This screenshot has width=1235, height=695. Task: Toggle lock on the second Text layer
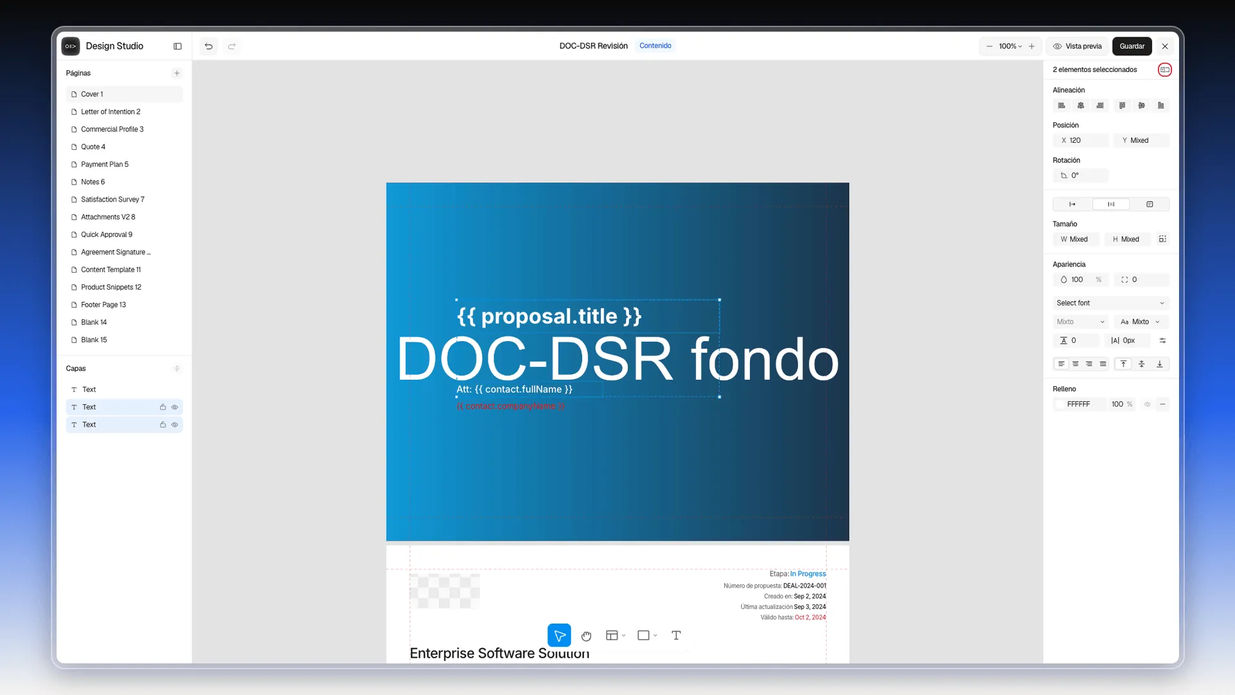pos(163,407)
